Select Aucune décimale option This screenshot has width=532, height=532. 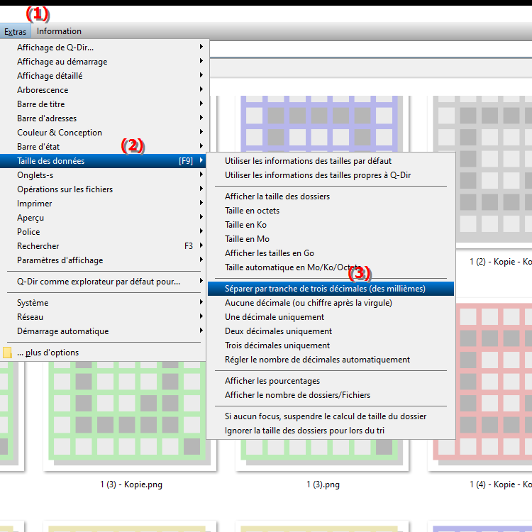(x=331, y=303)
